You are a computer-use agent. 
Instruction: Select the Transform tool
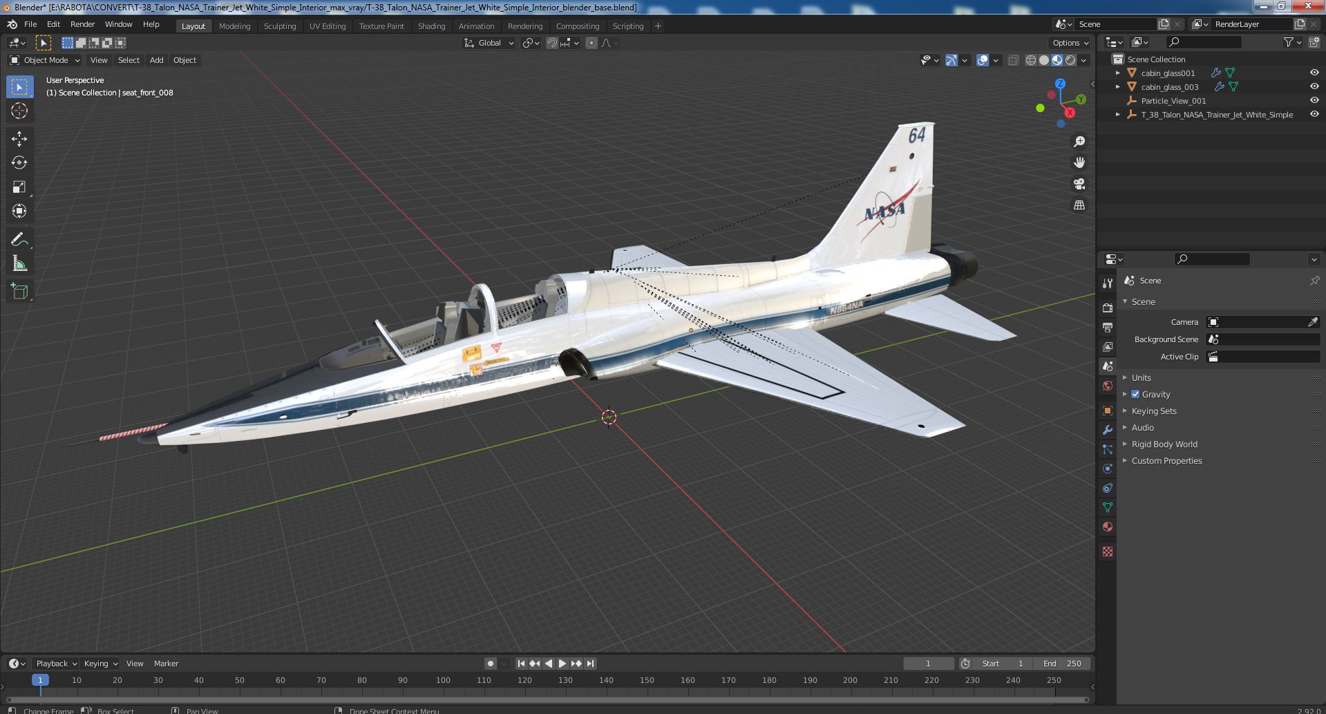point(19,211)
